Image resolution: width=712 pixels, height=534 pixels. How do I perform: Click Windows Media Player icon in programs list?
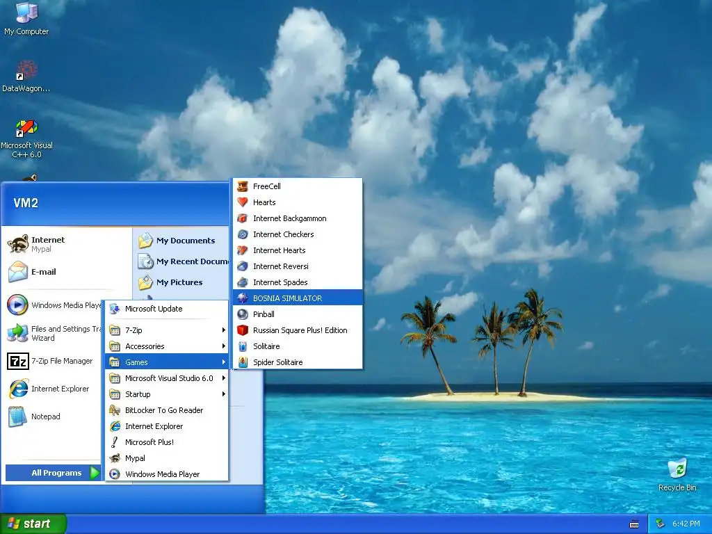click(x=115, y=474)
